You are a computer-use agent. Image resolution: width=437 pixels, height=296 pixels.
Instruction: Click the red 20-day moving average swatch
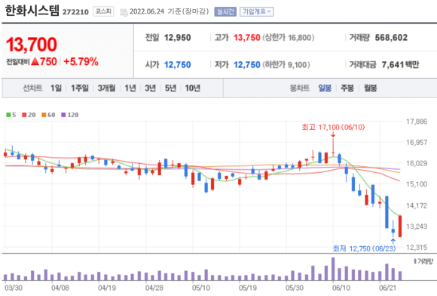tap(24, 115)
